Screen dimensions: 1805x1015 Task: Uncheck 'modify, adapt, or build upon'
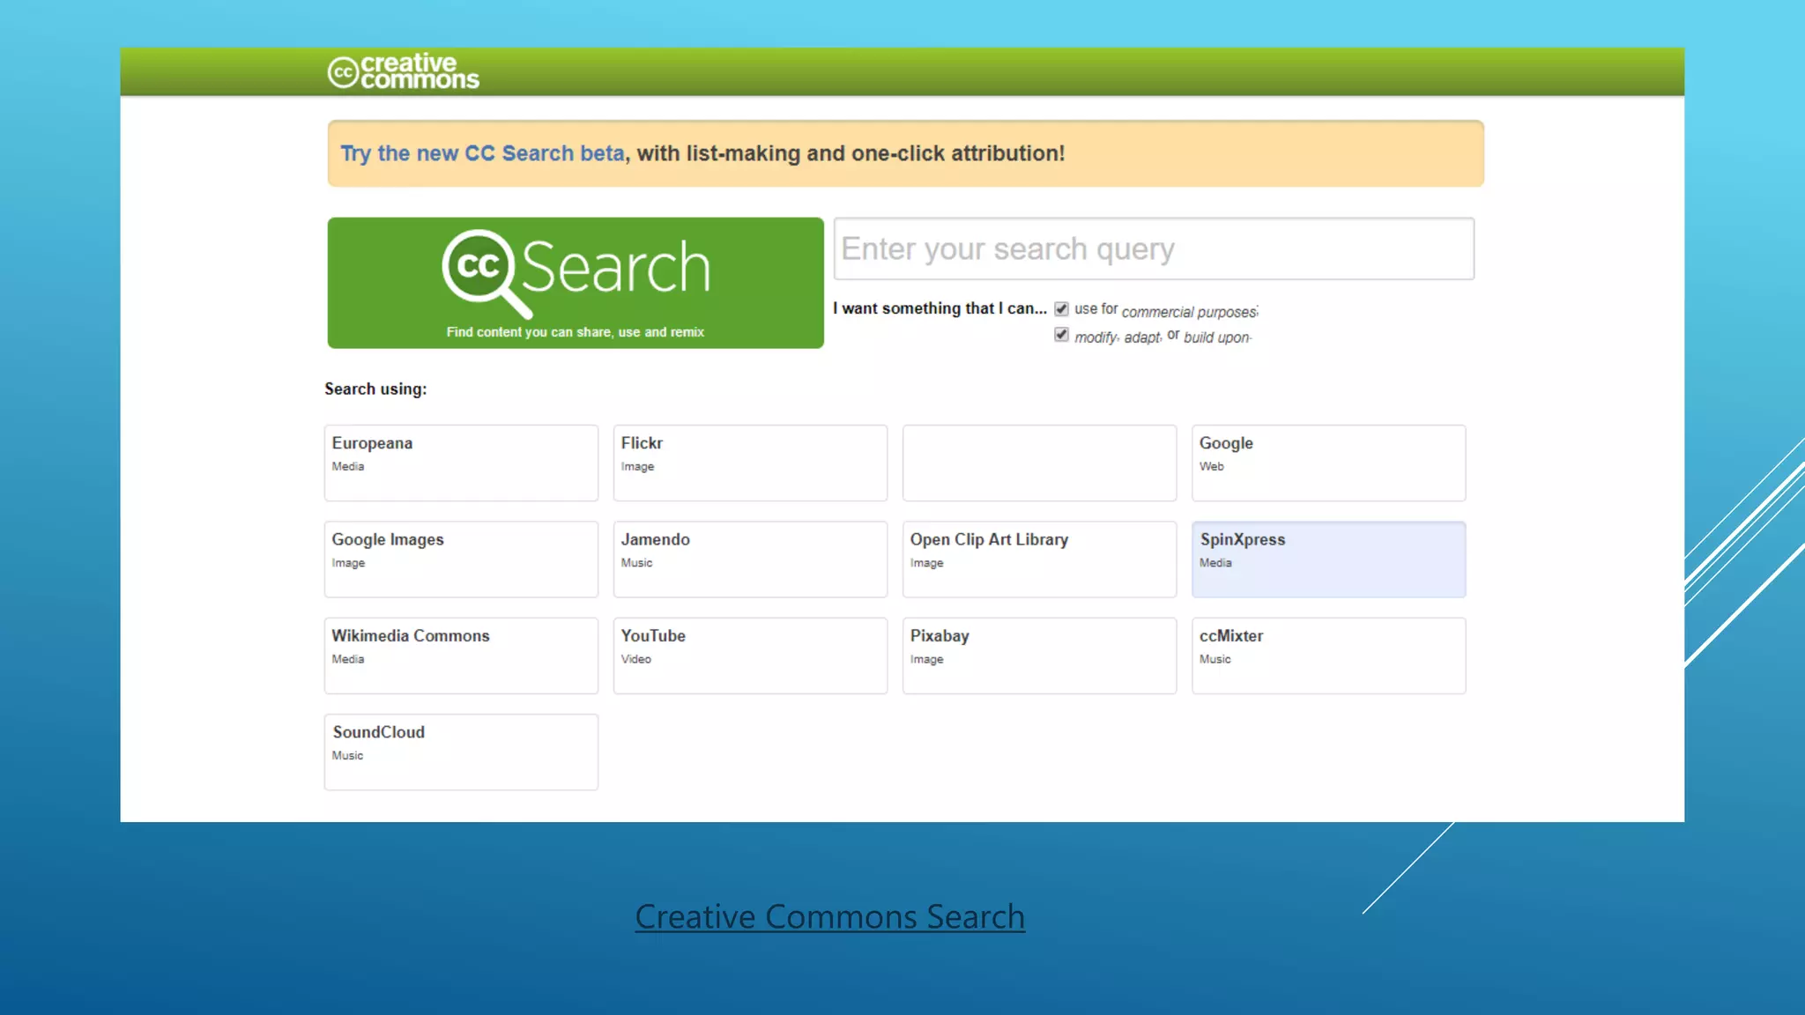click(x=1060, y=334)
